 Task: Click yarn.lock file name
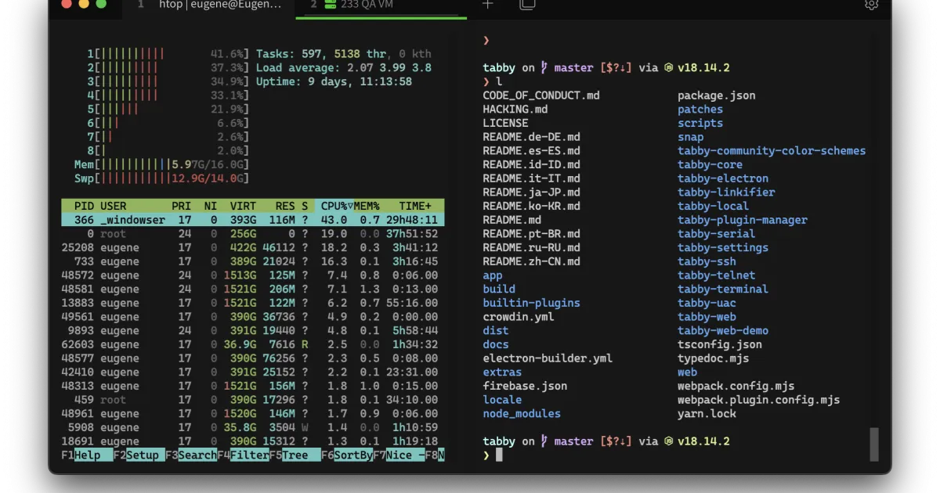pyautogui.click(x=707, y=414)
